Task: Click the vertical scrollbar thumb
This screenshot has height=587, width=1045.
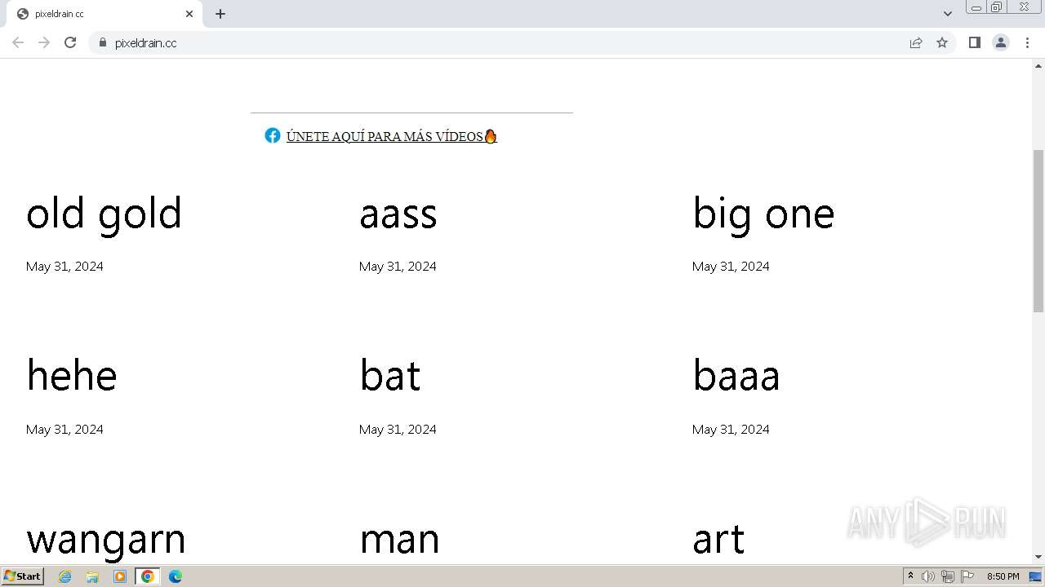Action: (1038, 231)
